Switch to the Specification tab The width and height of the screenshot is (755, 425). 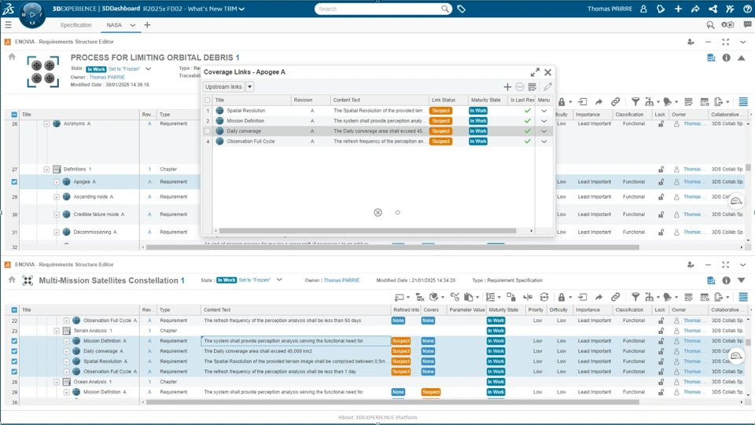75,25
